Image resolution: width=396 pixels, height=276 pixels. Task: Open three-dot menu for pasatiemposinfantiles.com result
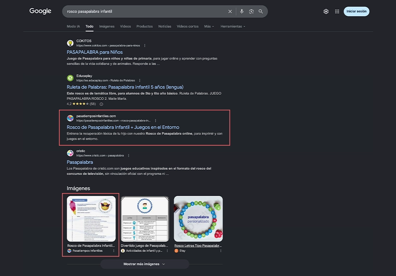click(156, 121)
